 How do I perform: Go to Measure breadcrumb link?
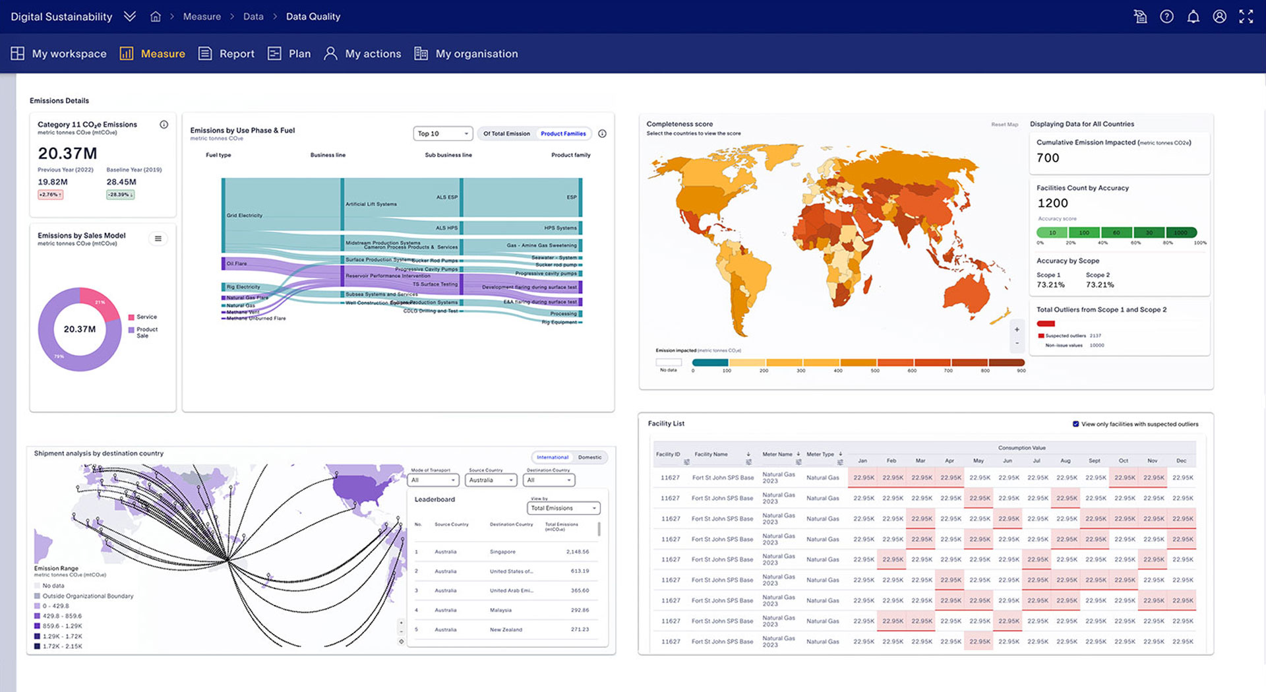(x=202, y=16)
